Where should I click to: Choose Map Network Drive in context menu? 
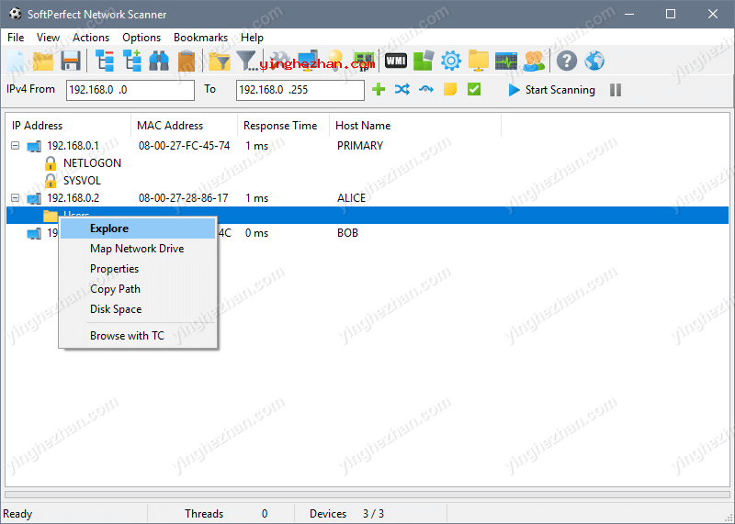[138, 249]
